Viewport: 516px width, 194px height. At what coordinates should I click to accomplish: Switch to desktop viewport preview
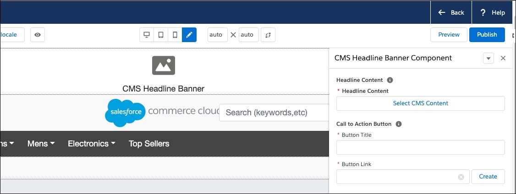[x=147, y=35]
